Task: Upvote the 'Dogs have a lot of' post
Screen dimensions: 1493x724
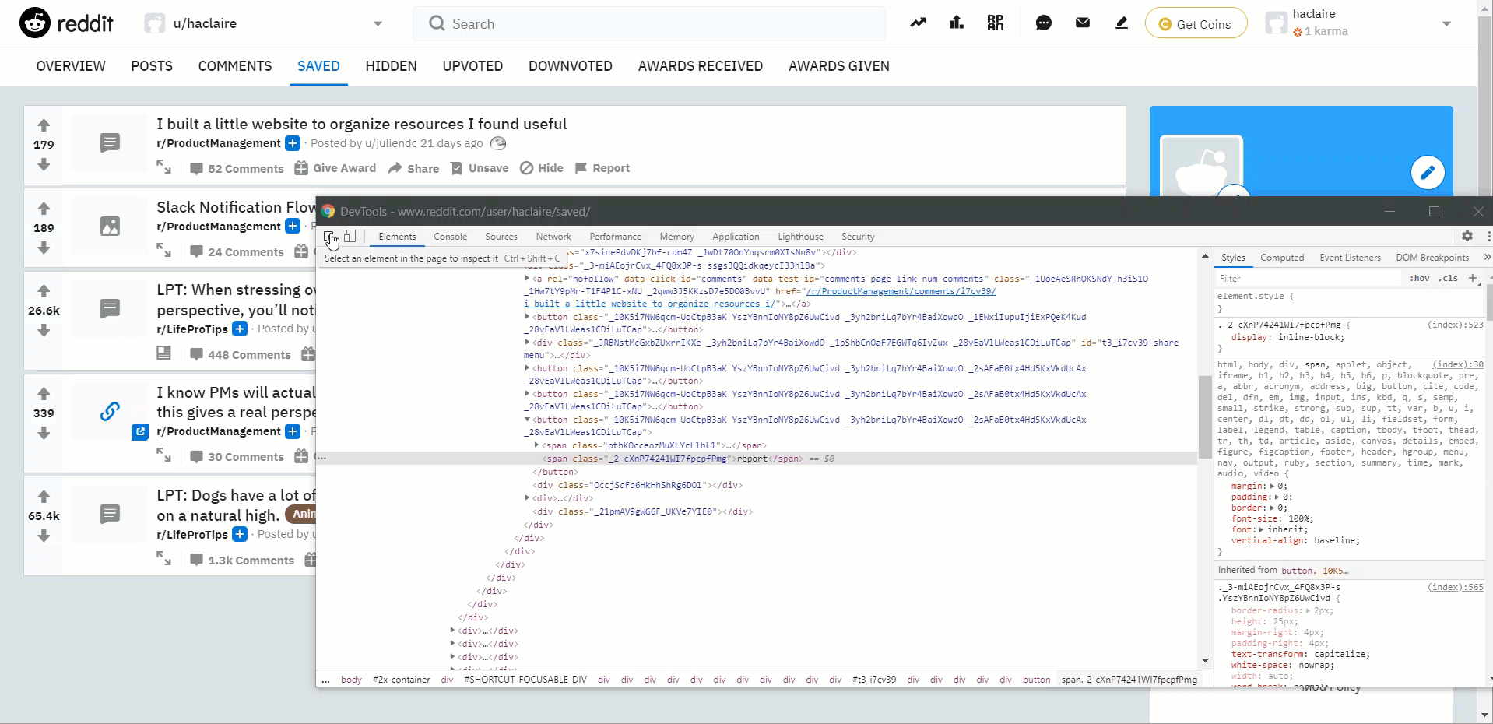Action: tap(44, 496)
